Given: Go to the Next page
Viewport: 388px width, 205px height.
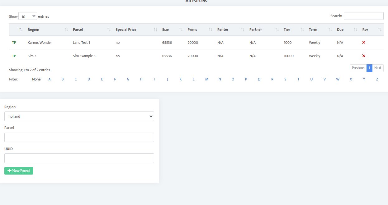Looking at the screenshot, I should point(378,68).
